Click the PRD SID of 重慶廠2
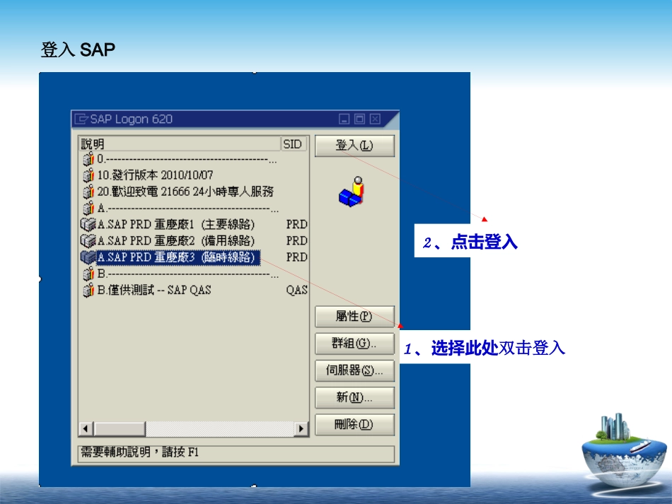 296,240
